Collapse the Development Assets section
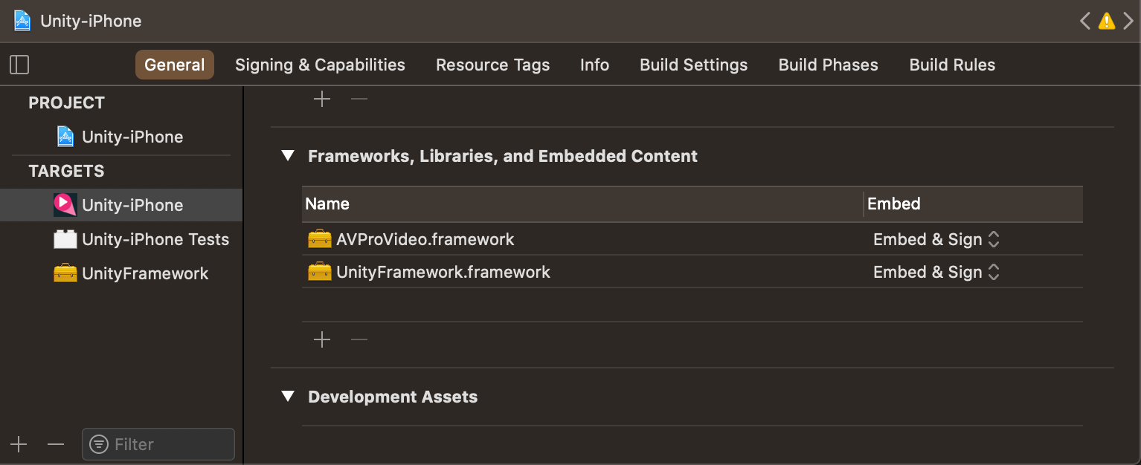The width and height of the screenshot is (1141, 465). [288, 396]
